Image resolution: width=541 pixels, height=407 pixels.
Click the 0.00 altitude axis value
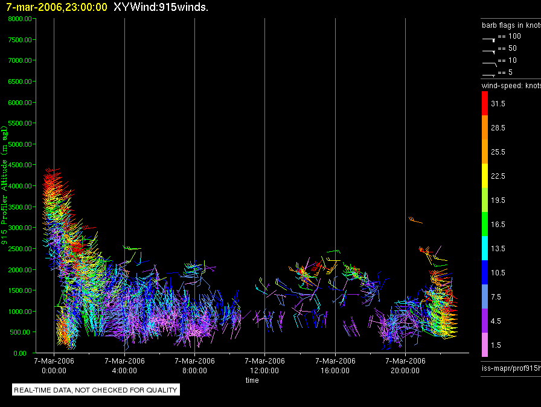[x=20, y=353]
